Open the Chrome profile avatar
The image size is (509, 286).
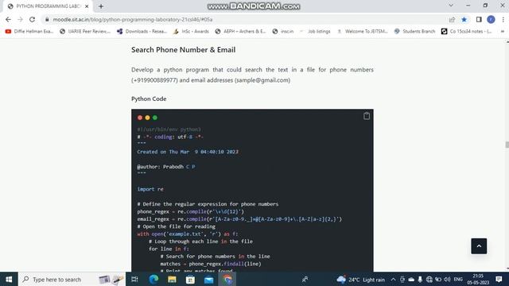coord(491,19)
